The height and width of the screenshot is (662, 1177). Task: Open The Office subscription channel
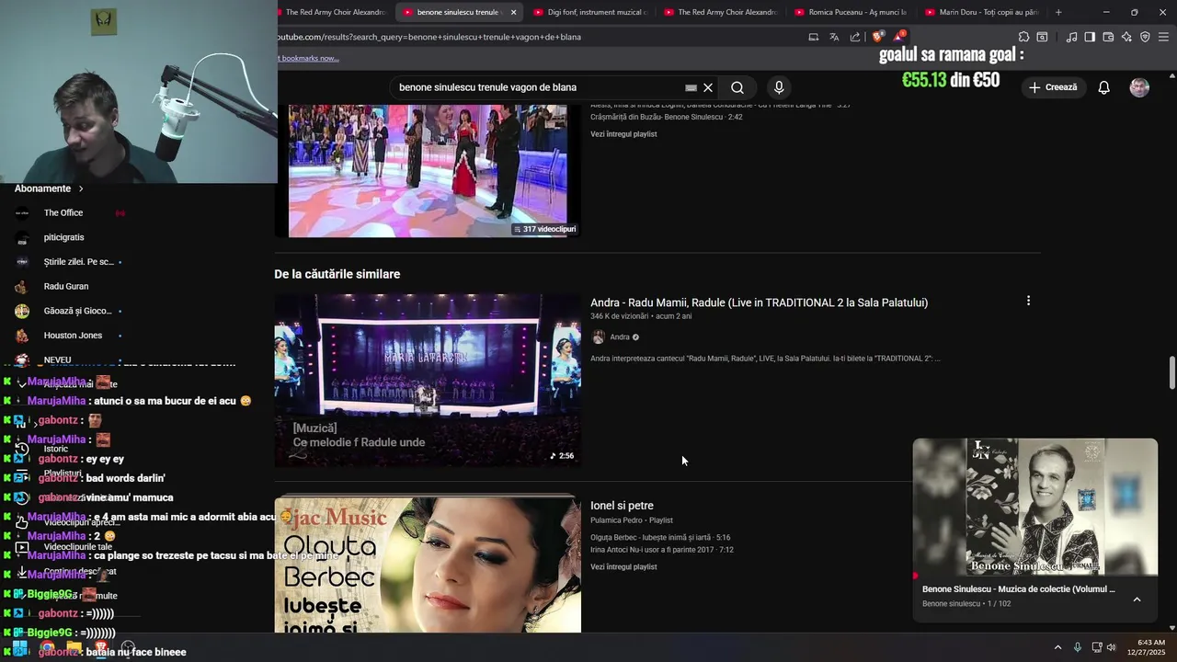click(x=63, y=212)
